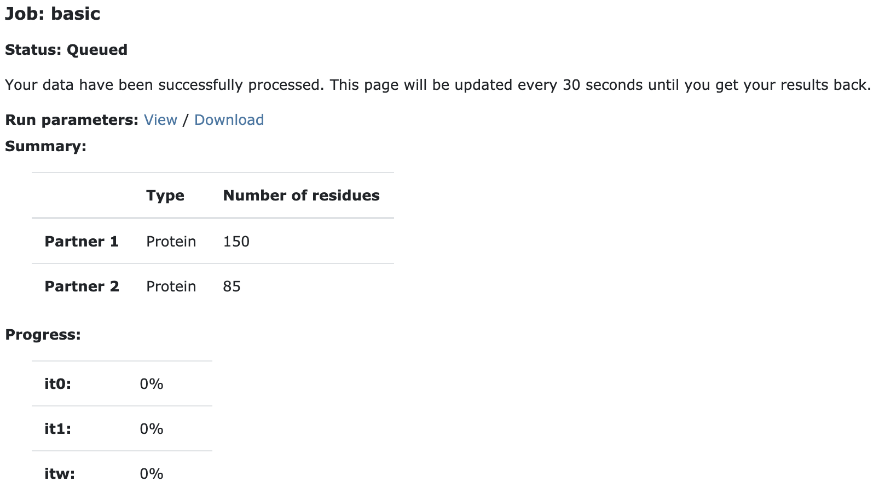Click Partner 2 Protein type cell
The height and width of the screenshot is (493, 879).
[x=171, y=286]
